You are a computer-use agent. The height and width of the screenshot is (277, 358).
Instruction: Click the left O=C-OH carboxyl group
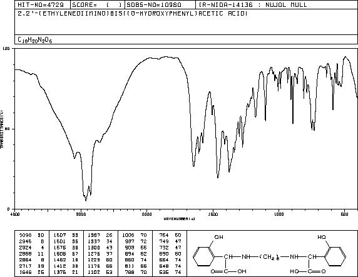tap(228, 271)
